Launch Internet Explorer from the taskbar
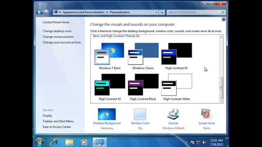 pos(54,142)
